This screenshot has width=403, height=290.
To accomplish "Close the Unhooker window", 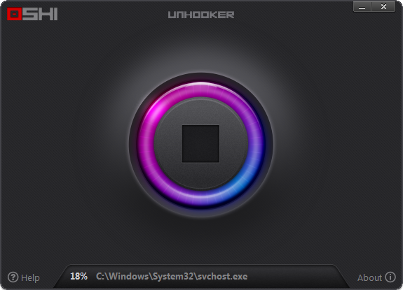I will pyautogui.click(x=383, y=7).
